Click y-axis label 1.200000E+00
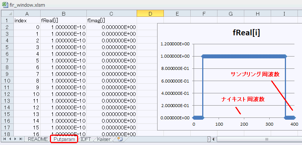The width and height of the screenshot is (302, 145). (x=175, y=44)
